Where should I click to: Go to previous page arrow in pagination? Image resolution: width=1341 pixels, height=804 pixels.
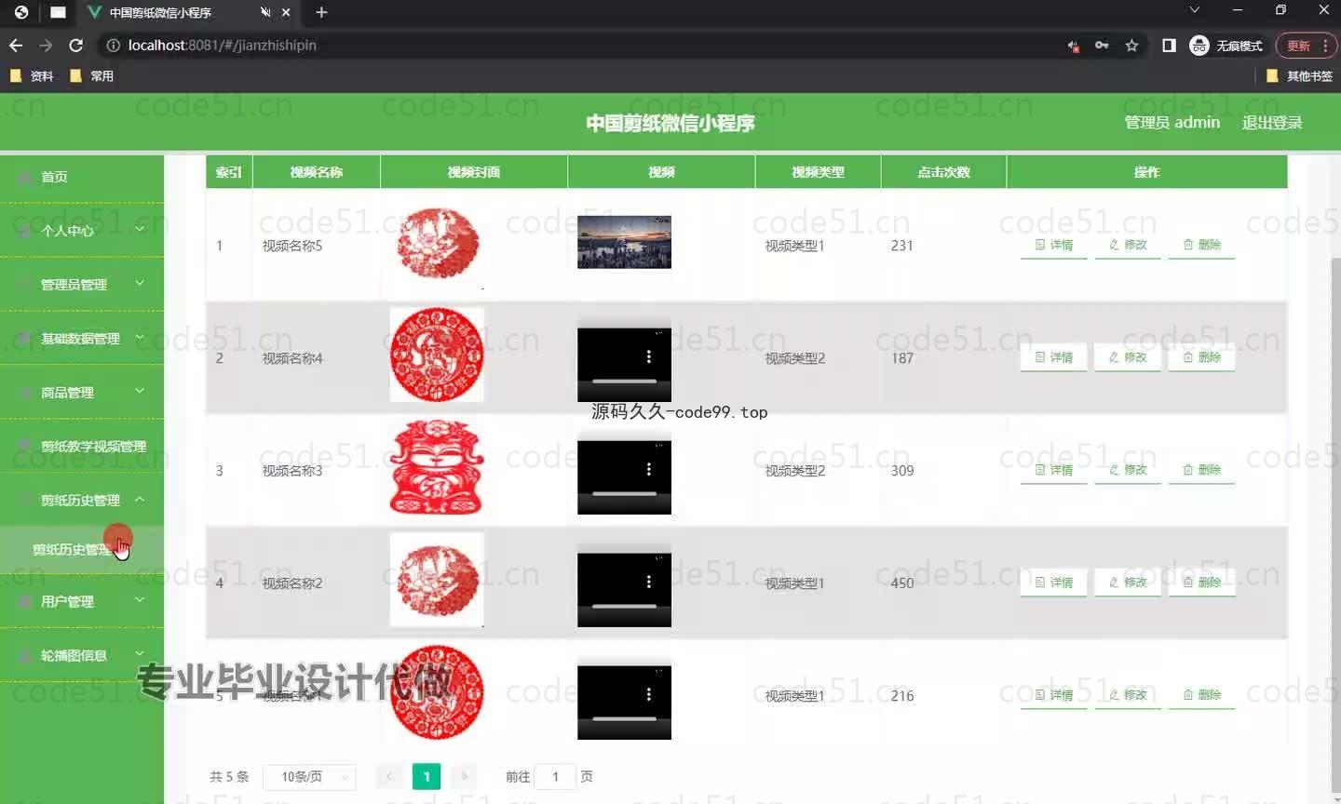tap(389, 776)
